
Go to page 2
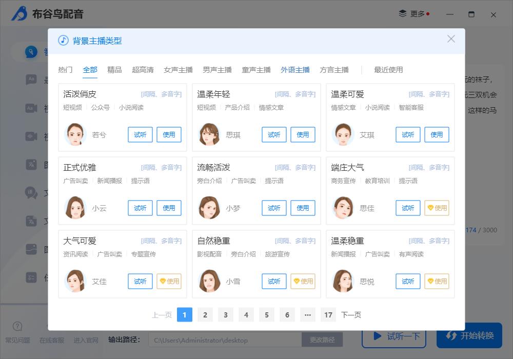[x=205, y=314]
